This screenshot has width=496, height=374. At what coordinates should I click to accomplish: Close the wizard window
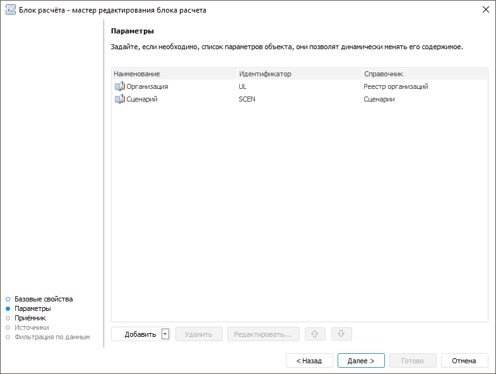pos(485,10)
